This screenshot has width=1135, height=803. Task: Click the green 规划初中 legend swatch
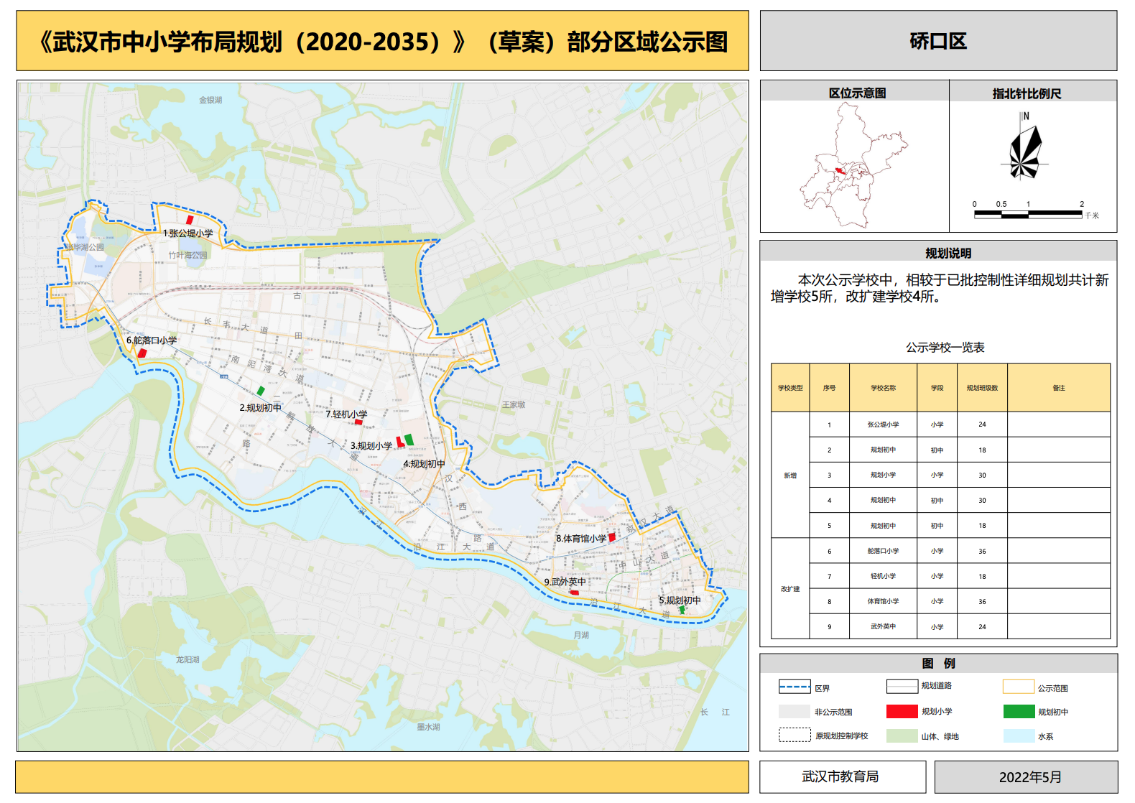[x=1019, y=712]
